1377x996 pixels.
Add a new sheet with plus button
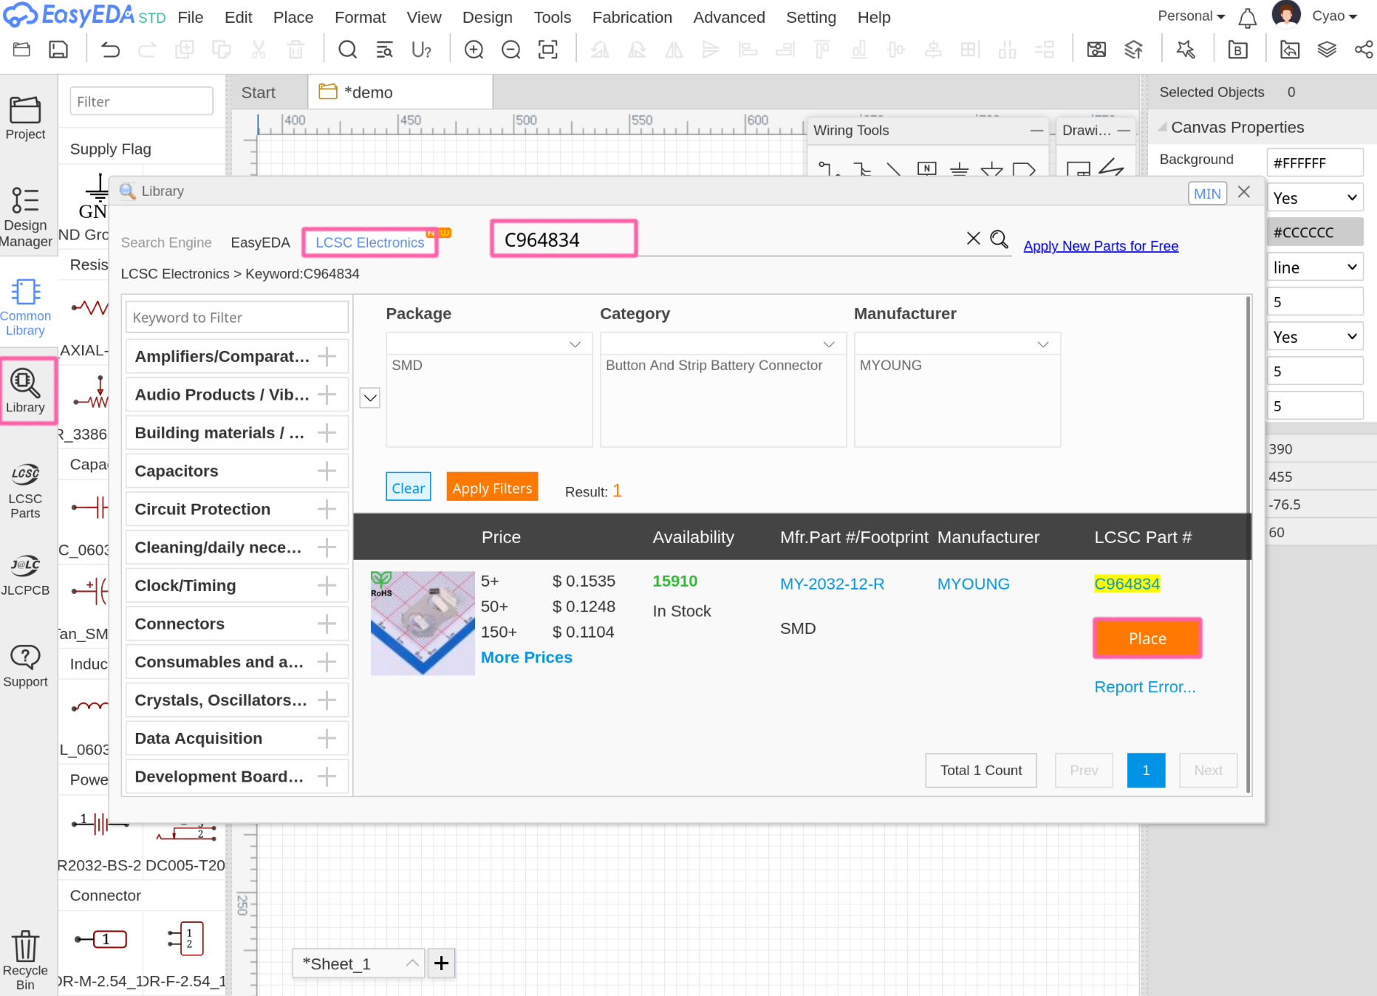pyautogui.click(x=441, y=963)
